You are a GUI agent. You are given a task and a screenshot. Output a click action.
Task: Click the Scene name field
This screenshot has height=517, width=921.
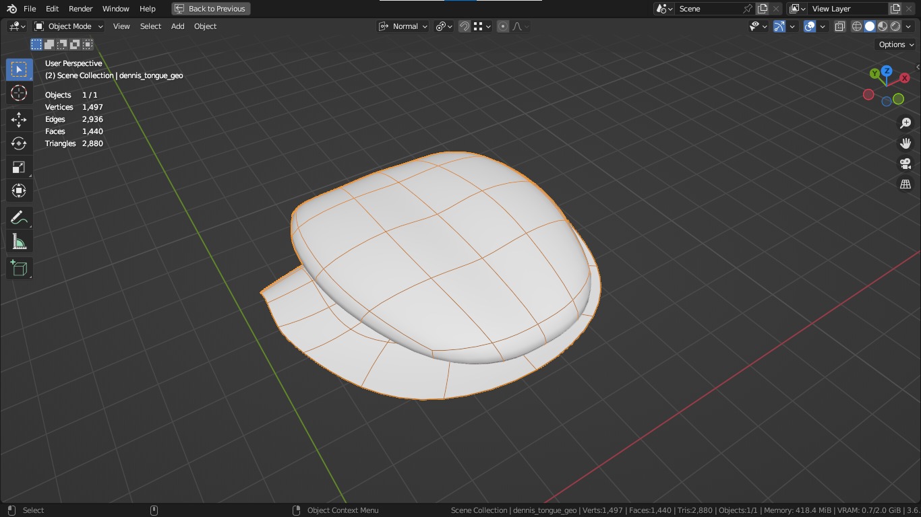click(x=708, y=9)
